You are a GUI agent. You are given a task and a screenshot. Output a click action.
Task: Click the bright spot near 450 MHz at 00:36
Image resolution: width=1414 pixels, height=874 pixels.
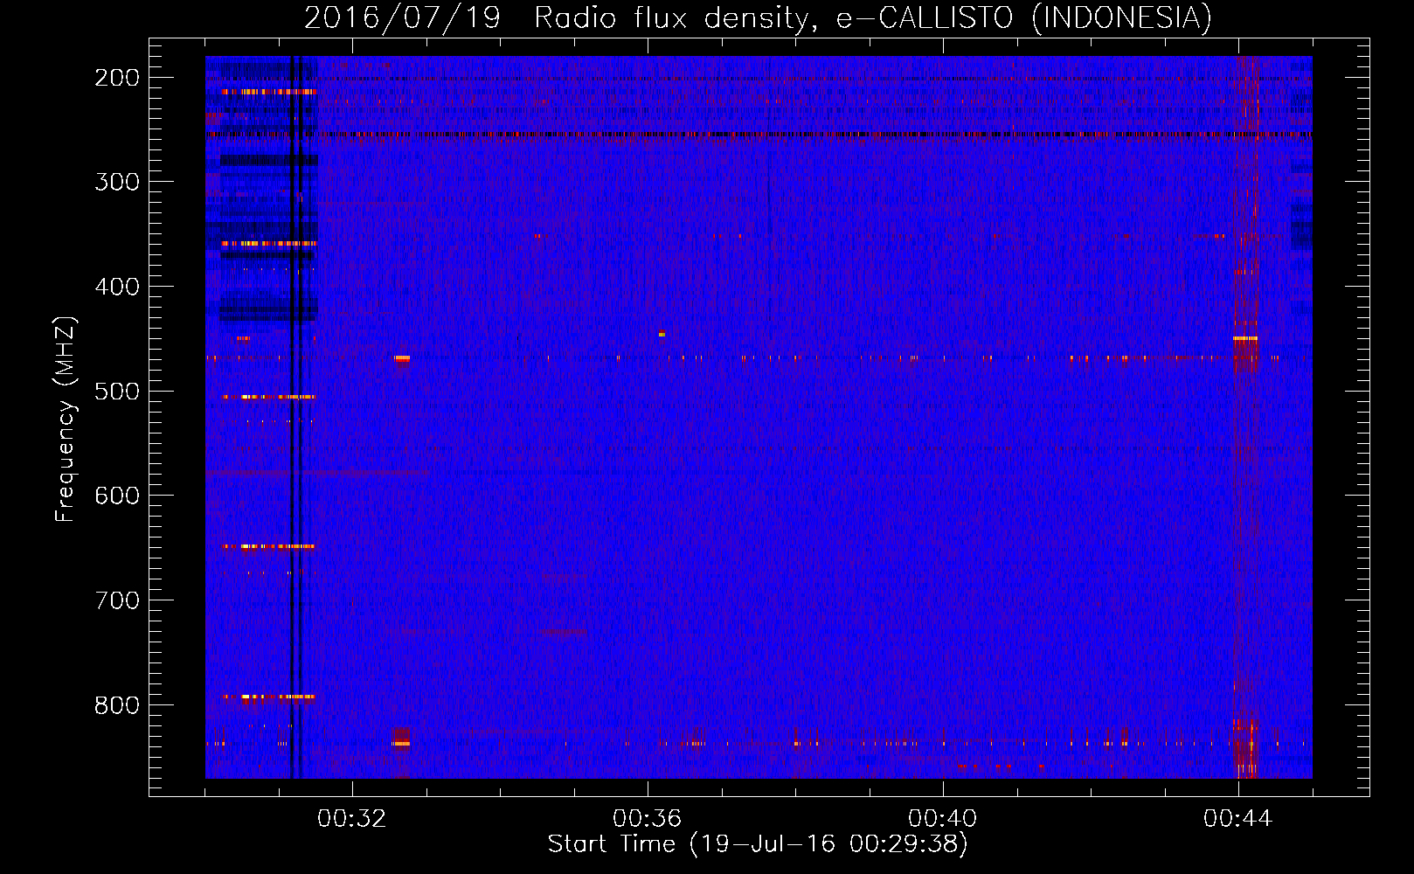[x=662, y=334]
